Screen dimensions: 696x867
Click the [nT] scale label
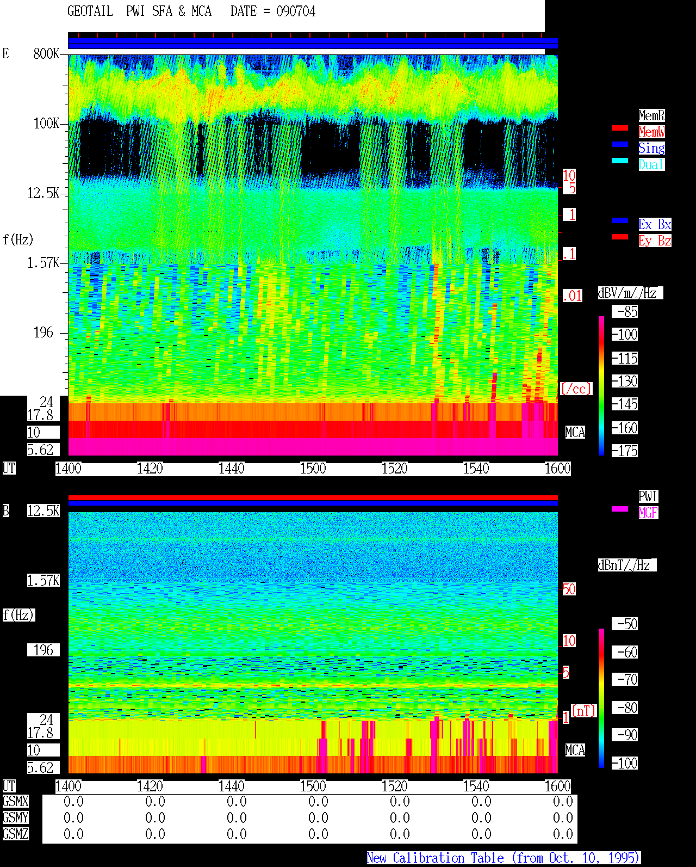point(584,711)
